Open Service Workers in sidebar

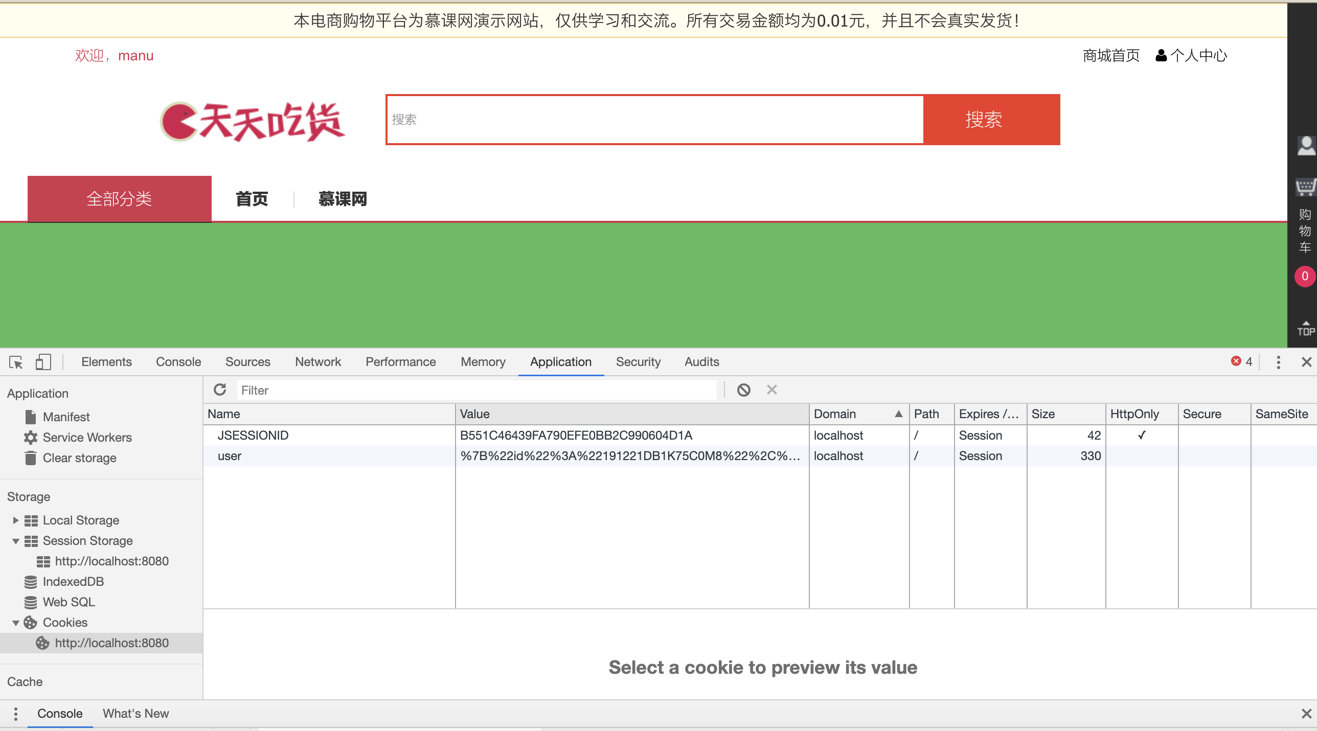(x=87, y=438)
